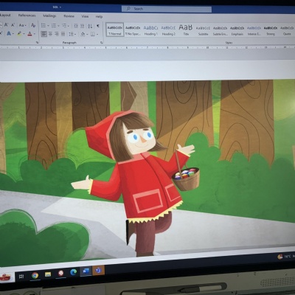Viewport: 295px width, 295px height.
Task: Open the Change Case dropdown
Action: [22, 25]
